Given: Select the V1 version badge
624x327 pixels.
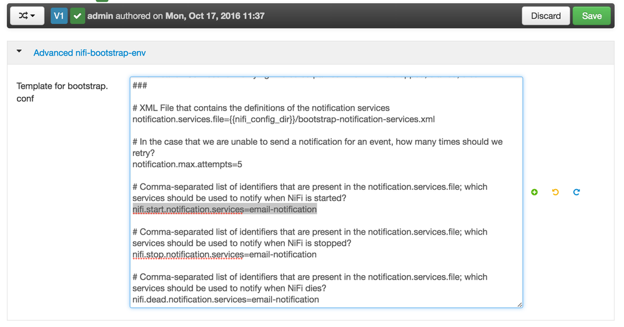Looking at the screenshot, I should (59, 16).
